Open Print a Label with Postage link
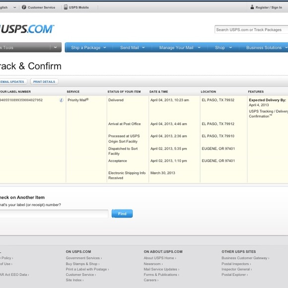This screenshot has height=288, width=288. [x=87, y=269]
